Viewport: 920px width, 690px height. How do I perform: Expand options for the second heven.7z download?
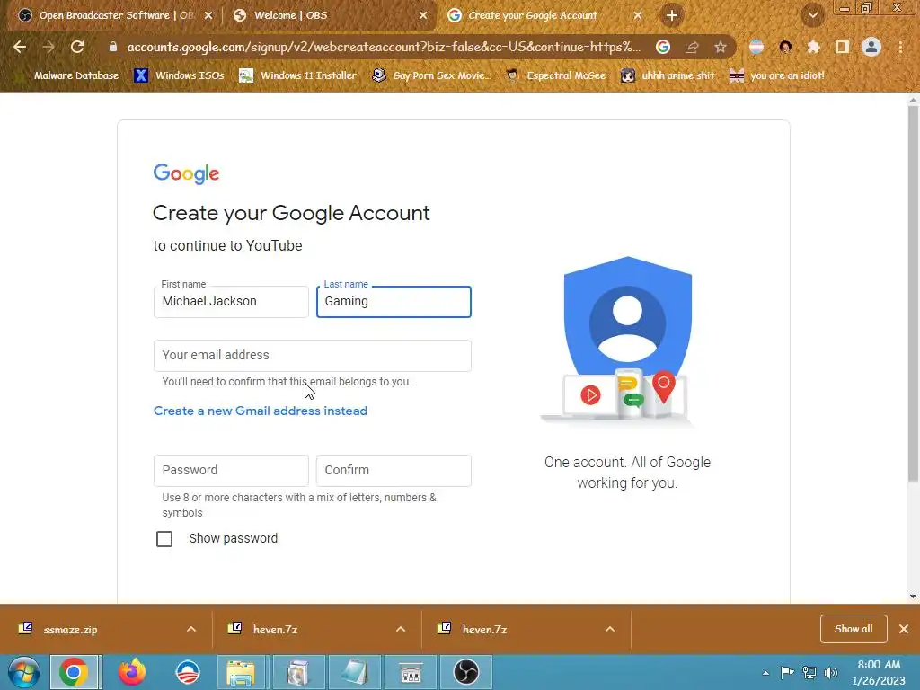tap(610, 629)
